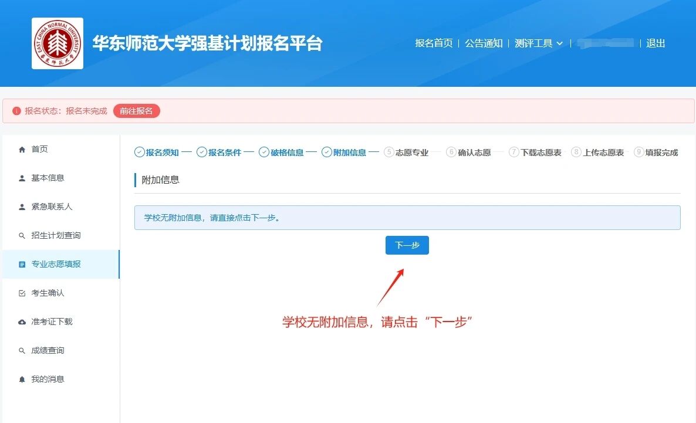Viewport: 696px width, 423px height.
Task: Click the East China Normal University logo
Action: (x=57, y=43)
